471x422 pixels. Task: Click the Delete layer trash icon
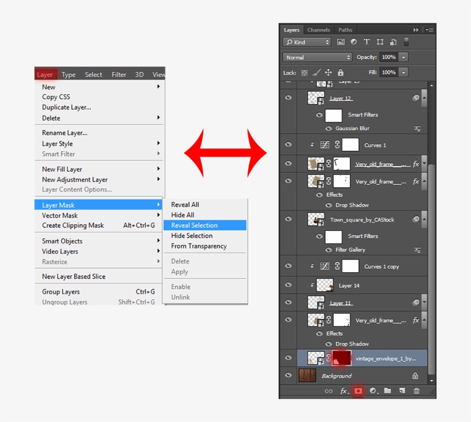pos(416,391)
